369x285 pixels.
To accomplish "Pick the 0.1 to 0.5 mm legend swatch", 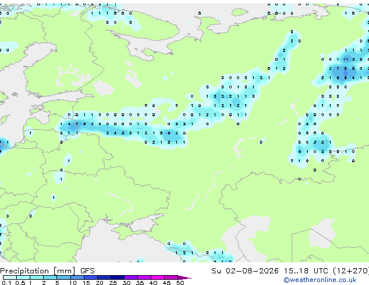I will click(10, 277).
